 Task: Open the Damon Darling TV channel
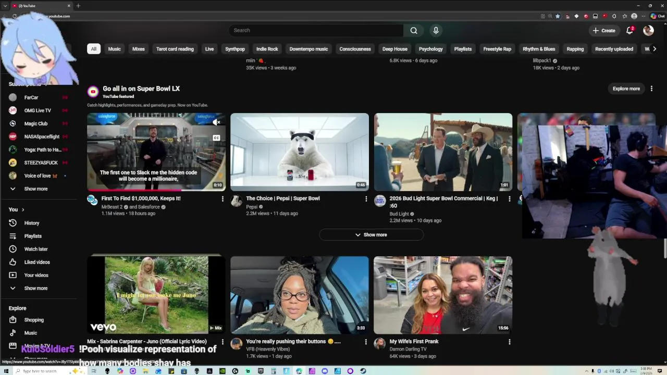pos(408,349)
